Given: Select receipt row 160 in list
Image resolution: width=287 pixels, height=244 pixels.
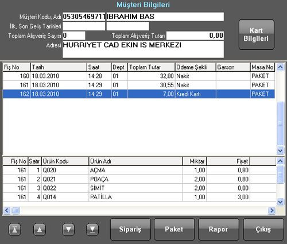Looking at the screenshot, I should click(139, 76).
